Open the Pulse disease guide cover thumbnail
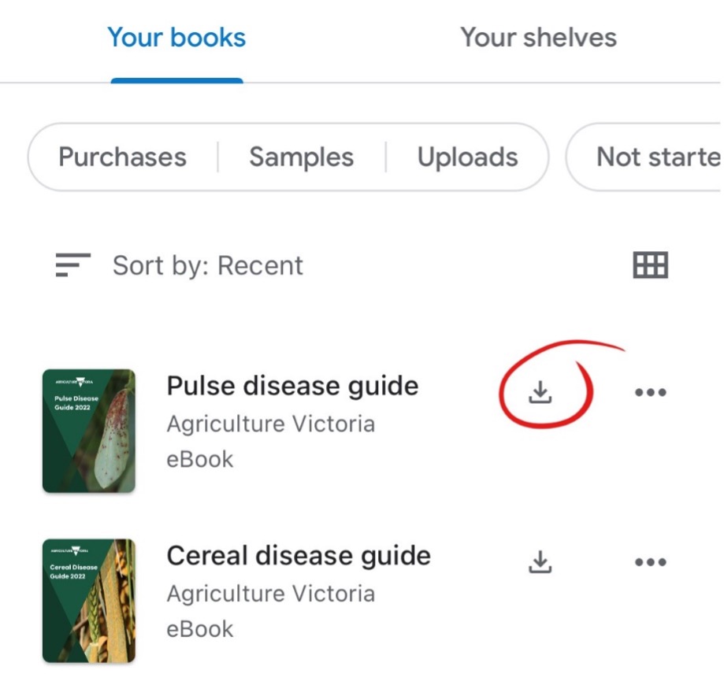724x685 pixels. pyautogui.click(x=89, y=429)
